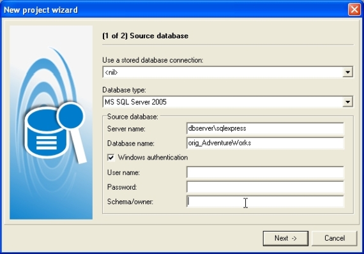Open the stored database connection dropdown
The width and height of the screenshot is (364, 254).
click(347, 72)
